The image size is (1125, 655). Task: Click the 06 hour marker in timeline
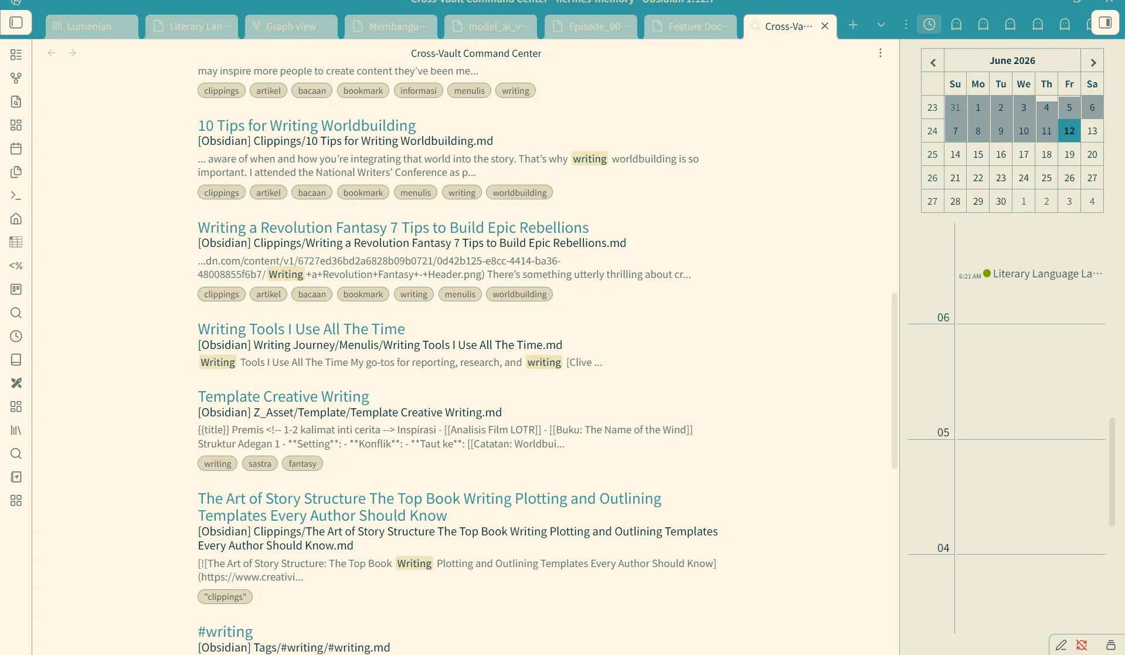pyautogui.click(x=943, y=317)
